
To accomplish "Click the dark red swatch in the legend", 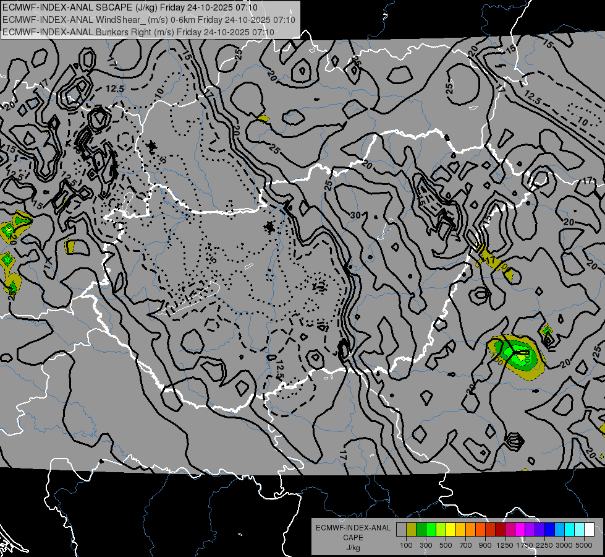I will pos(500,529).
